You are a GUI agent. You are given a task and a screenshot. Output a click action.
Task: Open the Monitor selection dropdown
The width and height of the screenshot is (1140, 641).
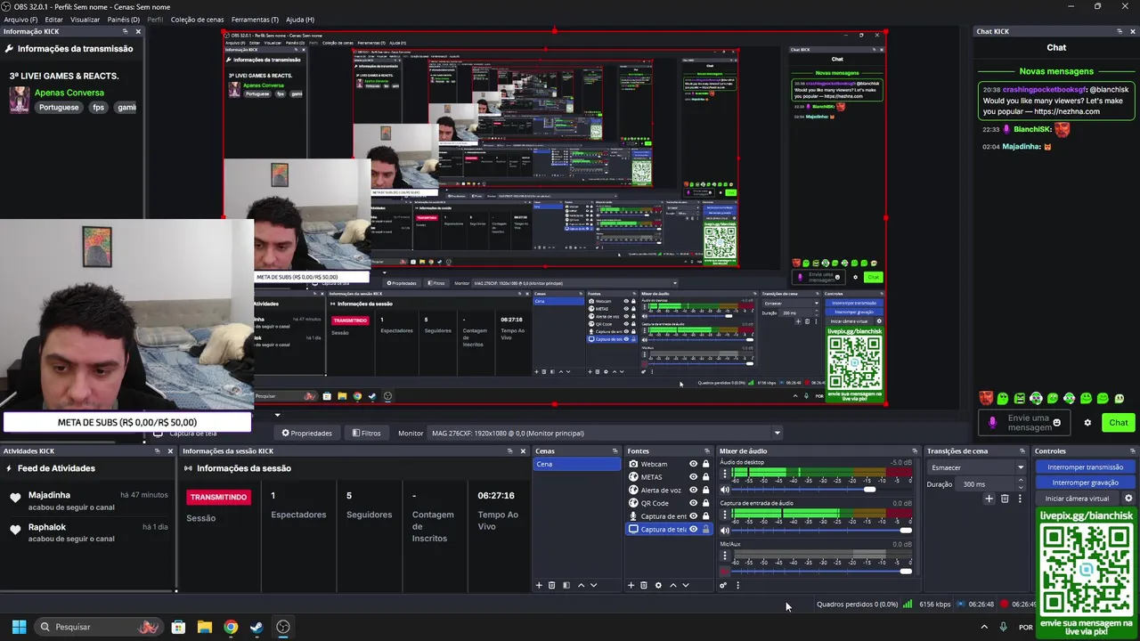pyautogui.click(x=606, y=433)
